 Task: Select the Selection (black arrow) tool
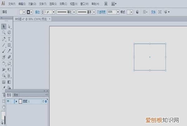[x=4, y=27]
